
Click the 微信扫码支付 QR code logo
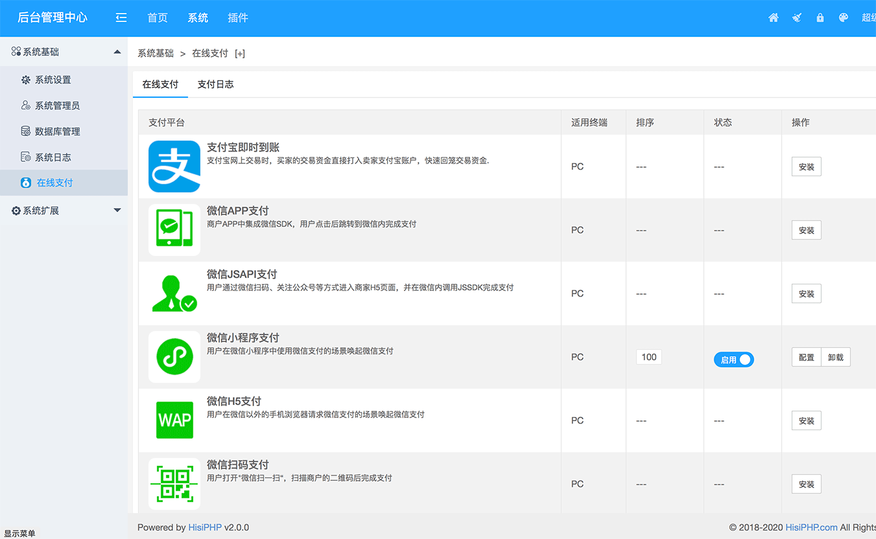pos(174,484)
